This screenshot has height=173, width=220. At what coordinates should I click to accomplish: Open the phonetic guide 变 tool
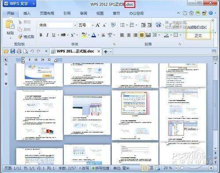coord(110,35)
